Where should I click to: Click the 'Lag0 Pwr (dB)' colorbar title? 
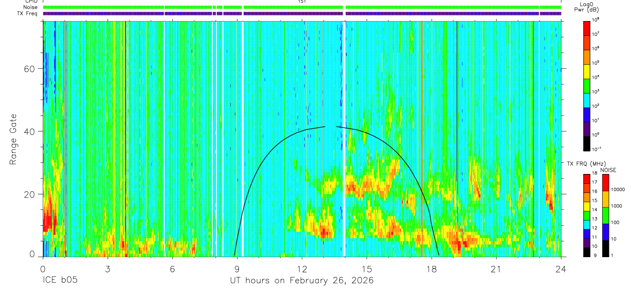pos(587,7)
